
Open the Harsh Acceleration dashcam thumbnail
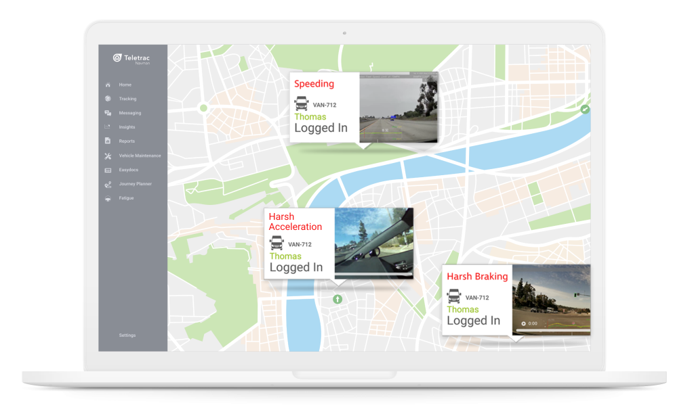click(x=373, y=240)
